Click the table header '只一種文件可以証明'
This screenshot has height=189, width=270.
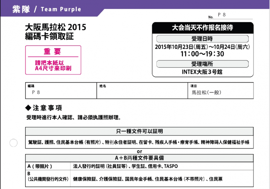click(x=139, y=132)
